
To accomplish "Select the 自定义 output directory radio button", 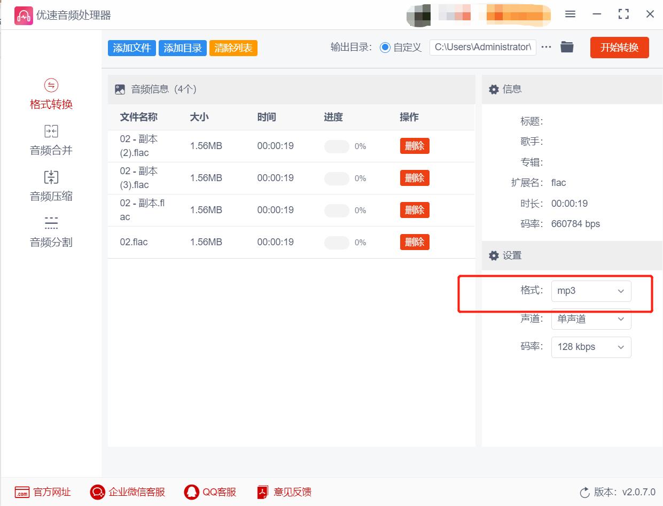I will tap(385, 47).
